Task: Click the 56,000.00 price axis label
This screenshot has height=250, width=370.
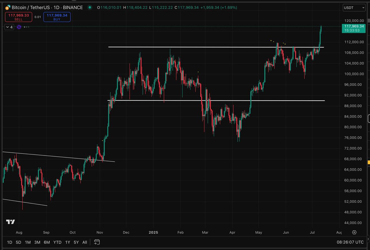Action: tap(353, 191)
